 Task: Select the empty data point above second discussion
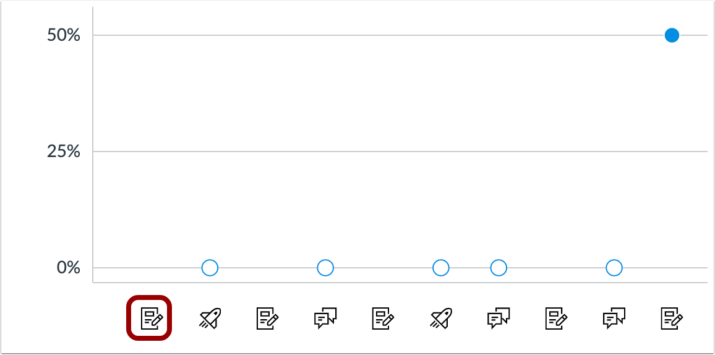499,268
